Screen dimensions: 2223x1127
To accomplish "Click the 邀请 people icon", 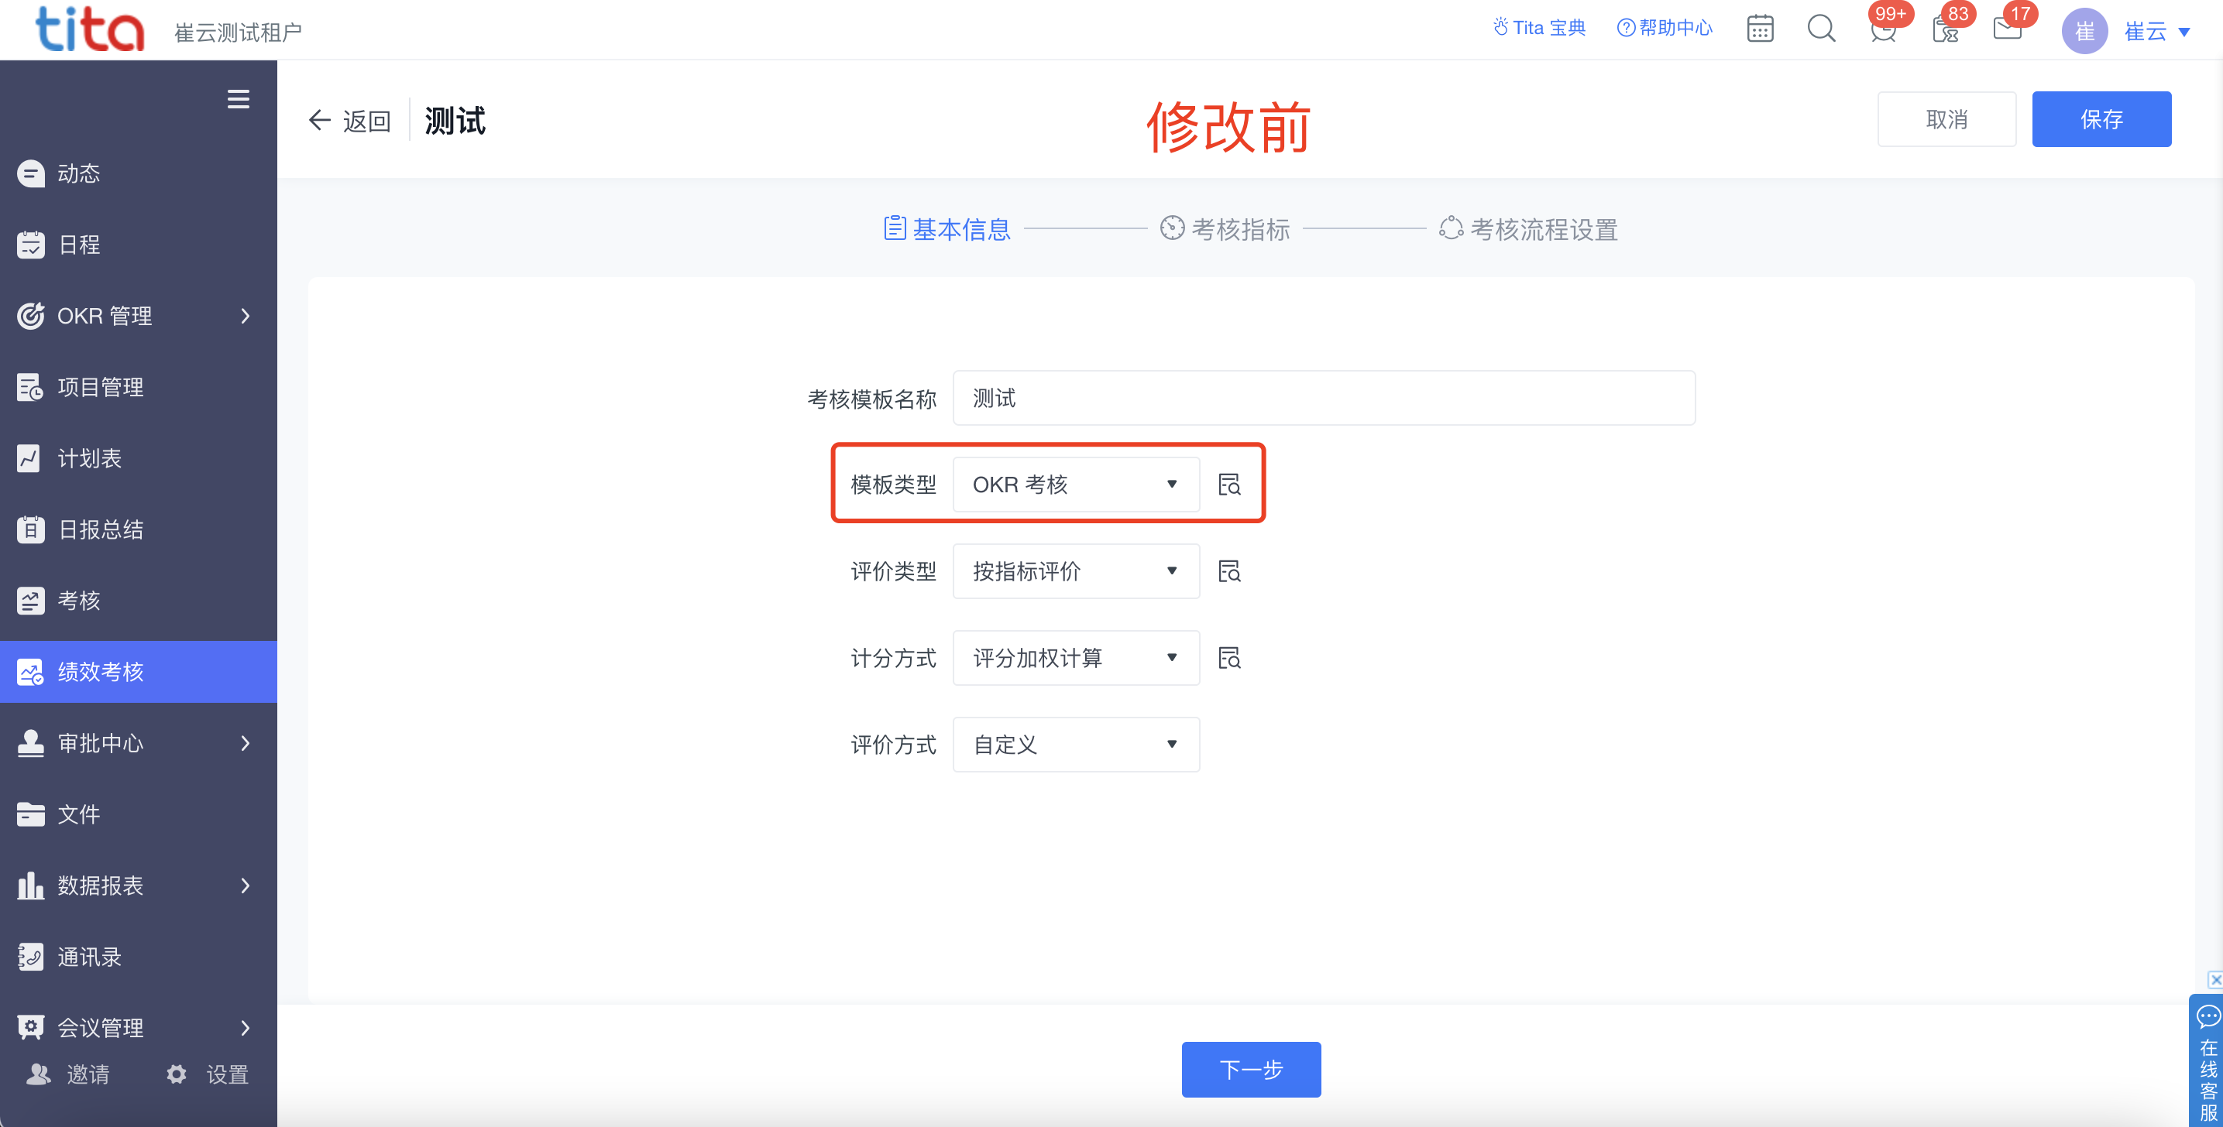I will tap(39, 1074).
